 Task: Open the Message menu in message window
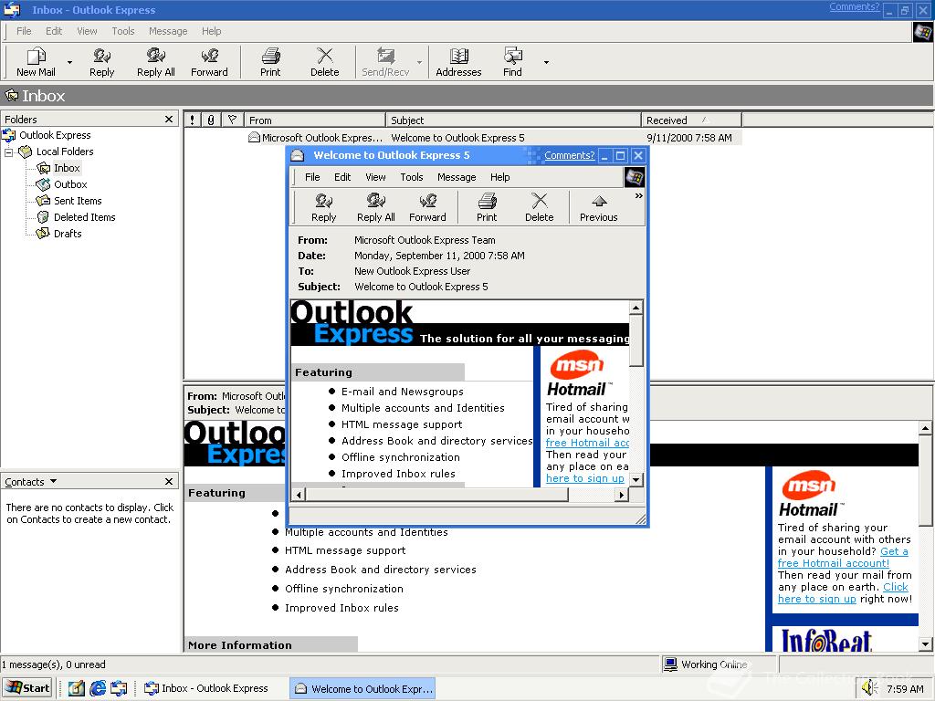pyautogui.click(x=457, y=177)
